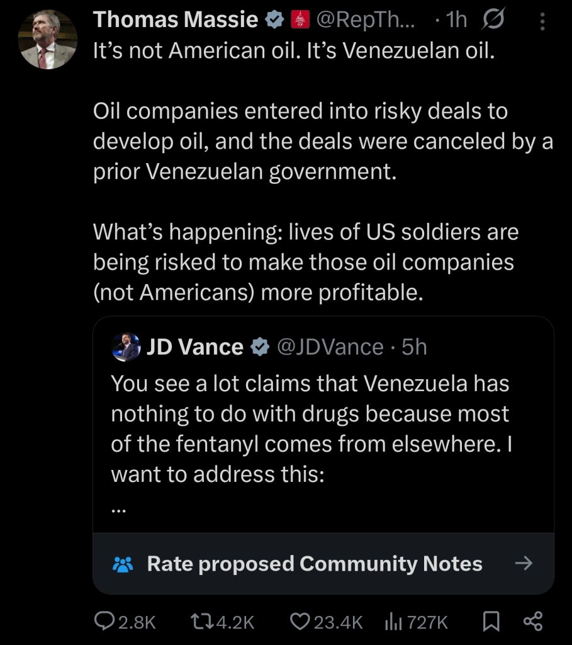Bookmark this post

tap(490, 622)
